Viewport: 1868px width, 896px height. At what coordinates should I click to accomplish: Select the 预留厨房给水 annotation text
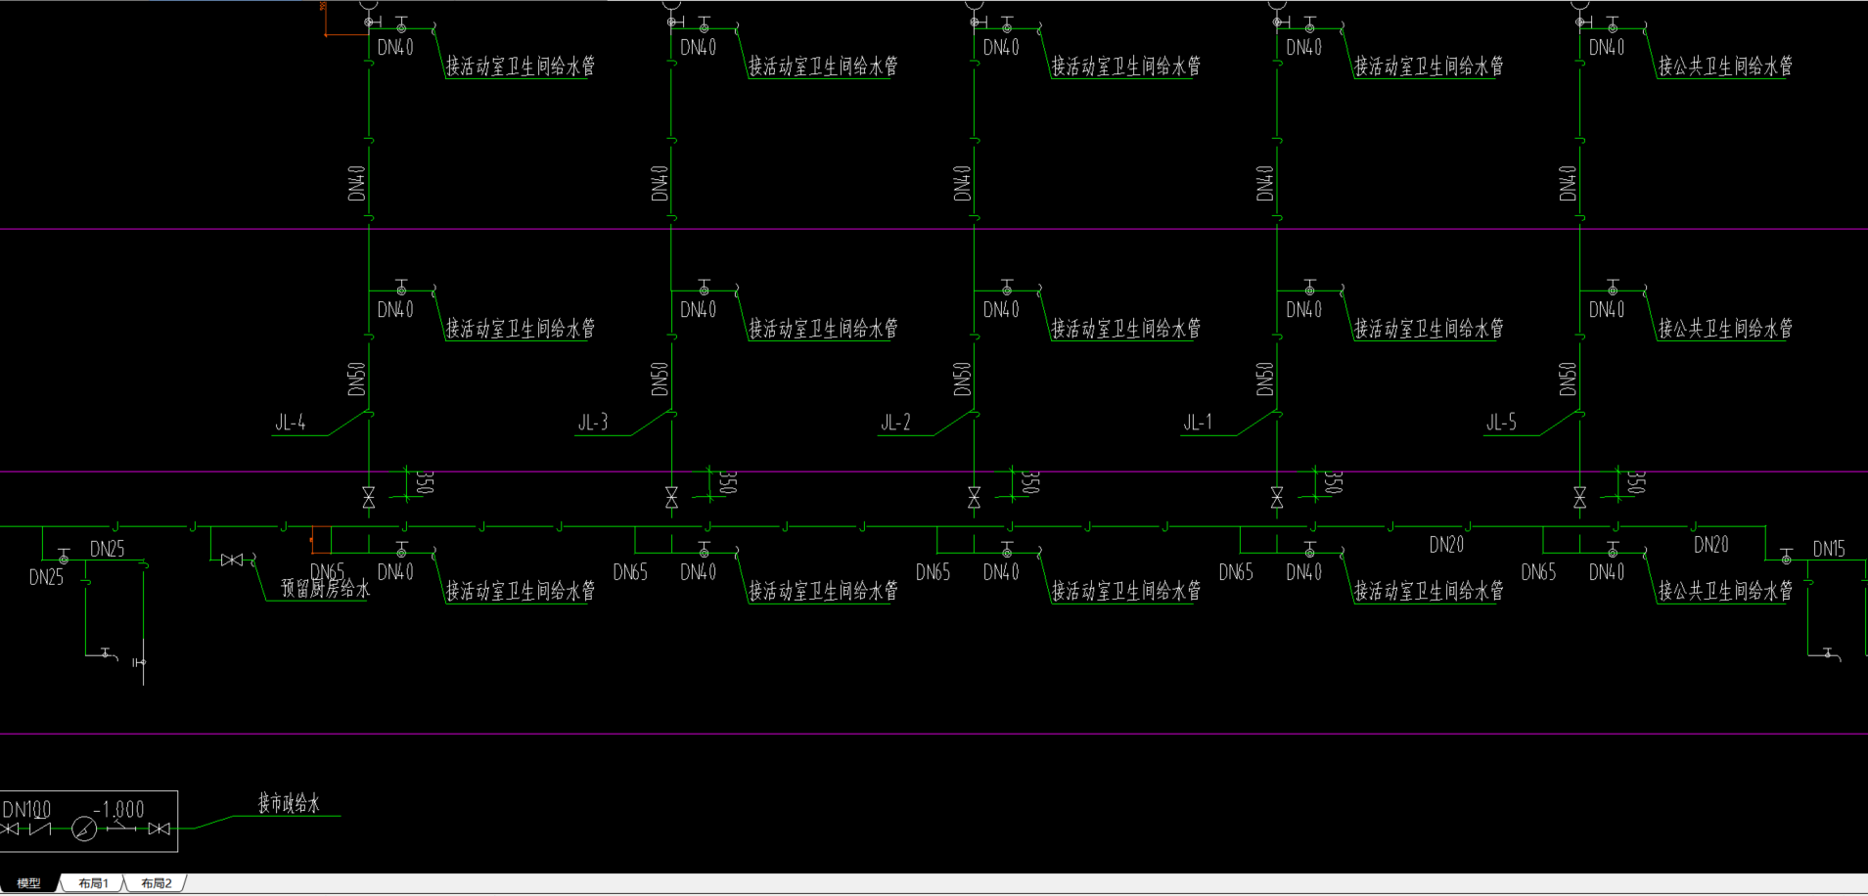pos(325,588)
